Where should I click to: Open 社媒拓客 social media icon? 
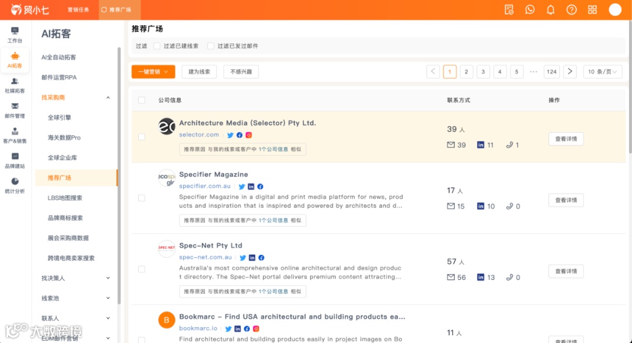point(15,81)
